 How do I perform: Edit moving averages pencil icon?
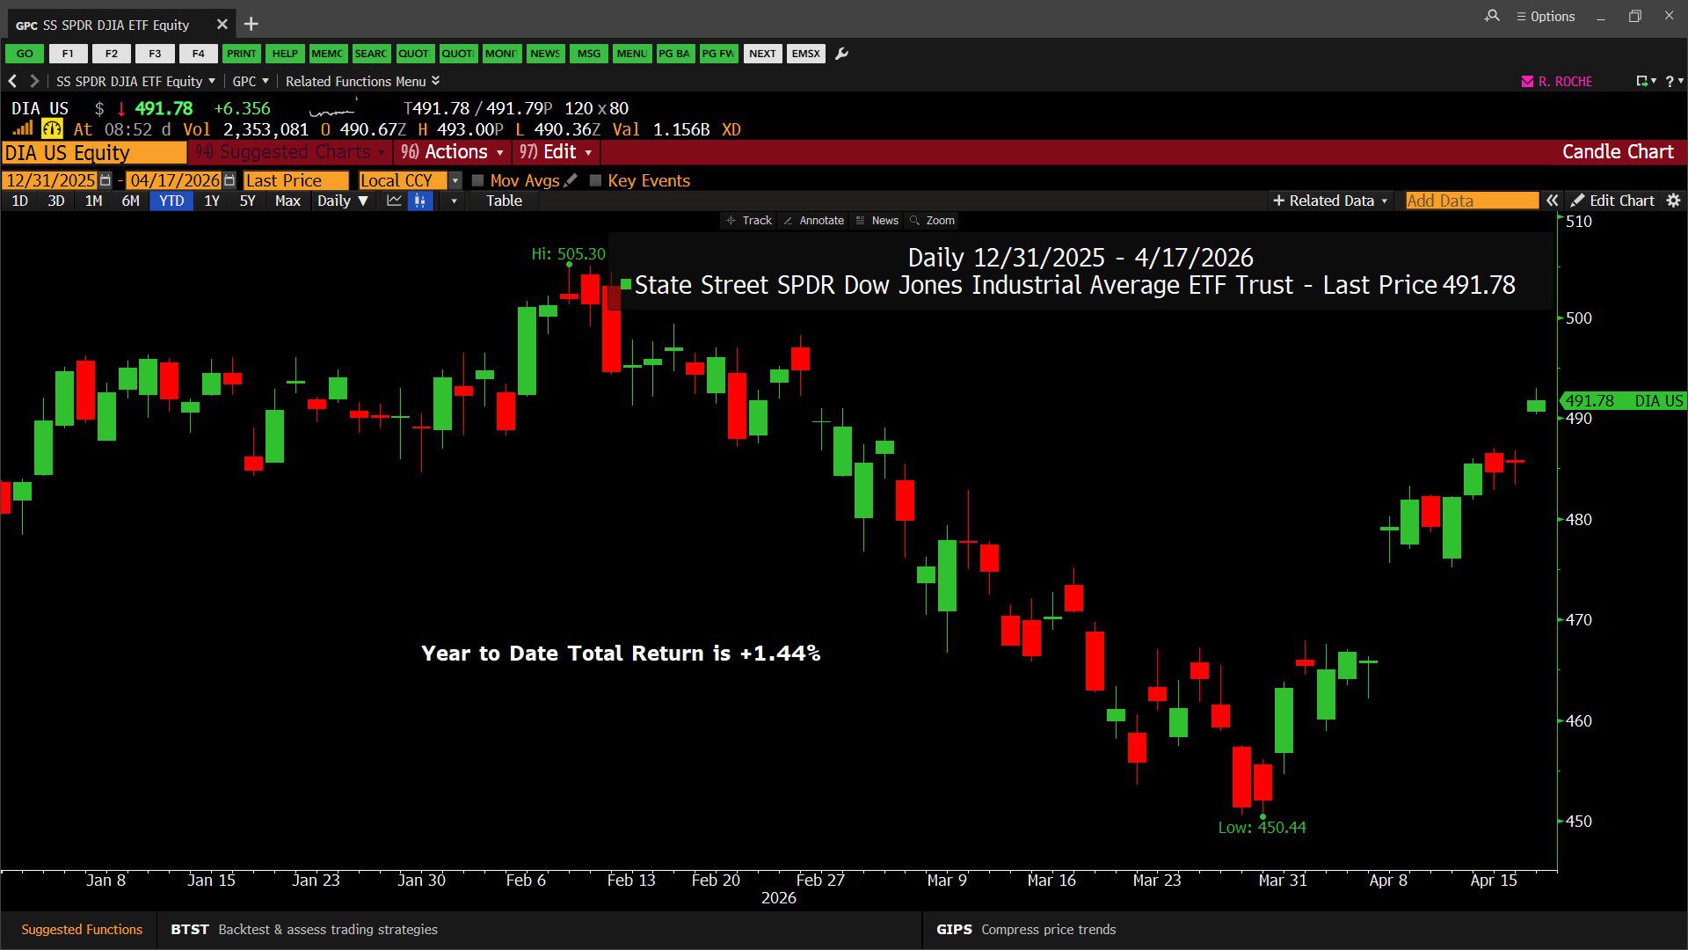pos(571,180)
